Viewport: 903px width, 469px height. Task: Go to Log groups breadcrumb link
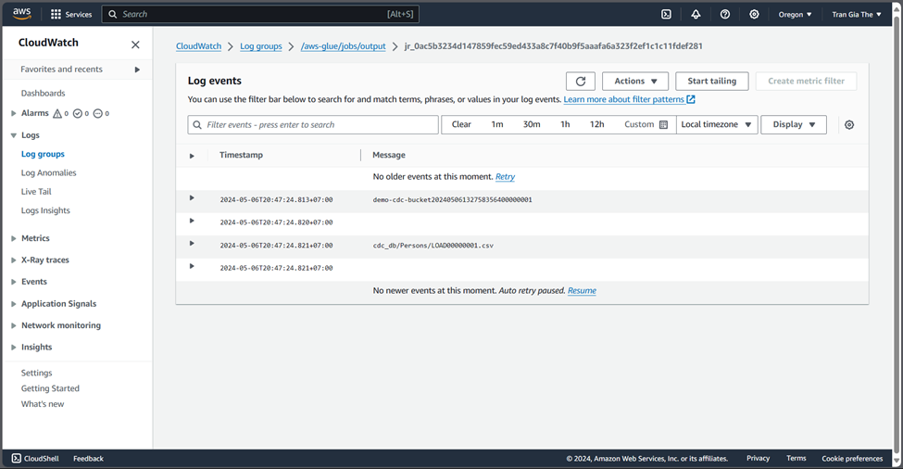tap(261, 46)
